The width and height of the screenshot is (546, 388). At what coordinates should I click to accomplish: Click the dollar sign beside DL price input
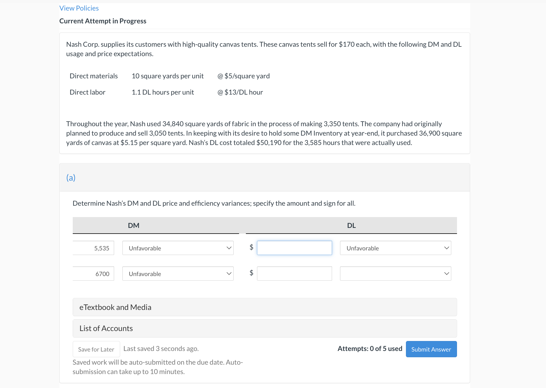click(251, 248)
